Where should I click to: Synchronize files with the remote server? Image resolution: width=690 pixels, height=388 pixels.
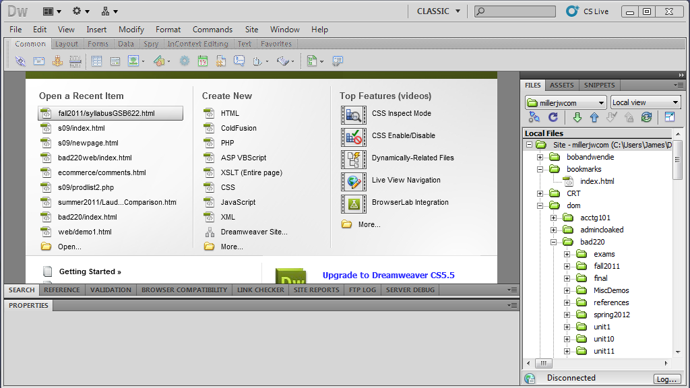tap(647, 117)
